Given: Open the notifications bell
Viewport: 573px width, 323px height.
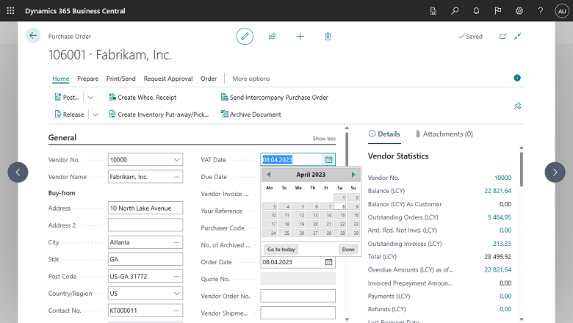Looking at the screenshot, I should [476, 11].
